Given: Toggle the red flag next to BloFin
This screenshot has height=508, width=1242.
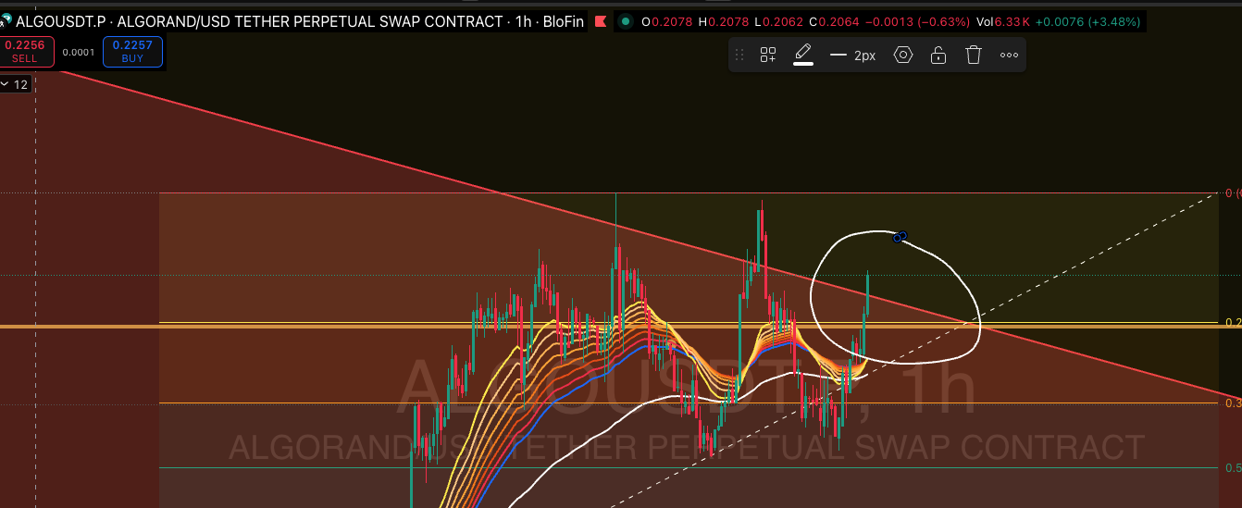Looking at the screenshot, I should (601, 21).
